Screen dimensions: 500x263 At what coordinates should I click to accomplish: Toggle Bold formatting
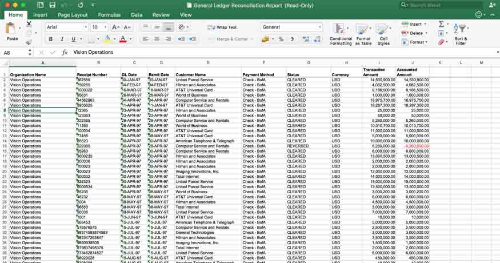click(50, 39)
